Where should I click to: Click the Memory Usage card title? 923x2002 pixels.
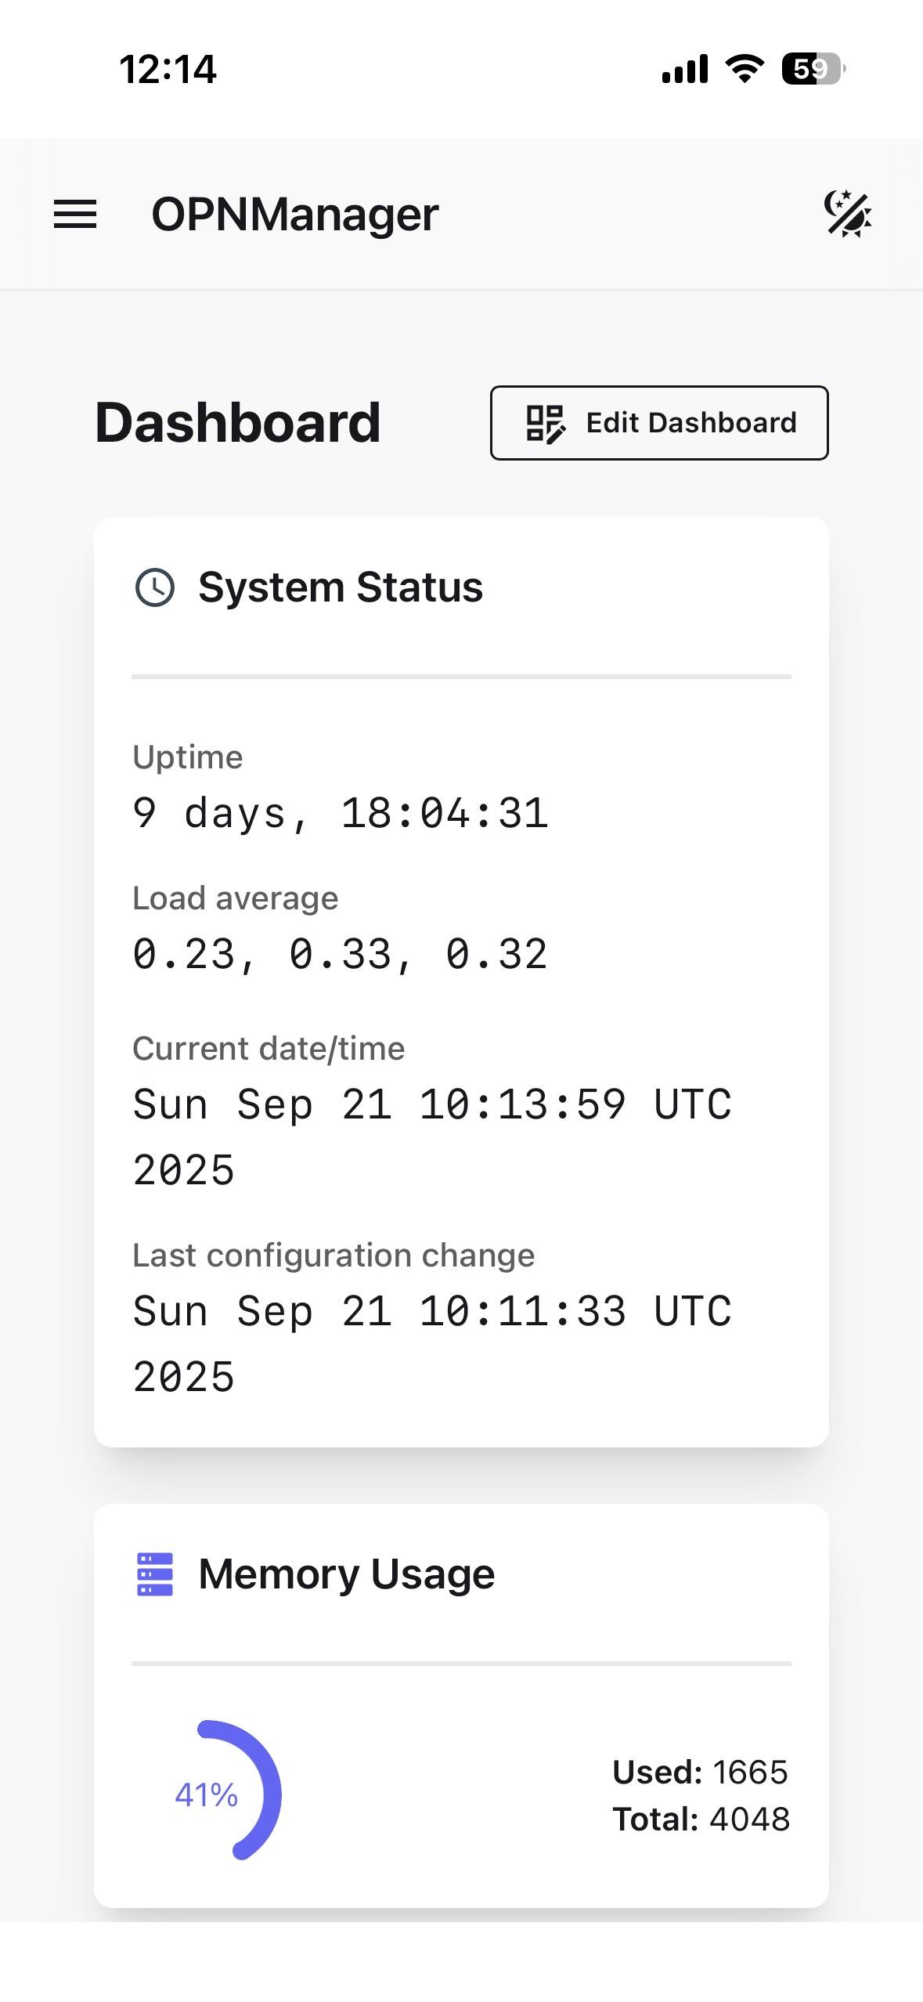[347, 1574]
